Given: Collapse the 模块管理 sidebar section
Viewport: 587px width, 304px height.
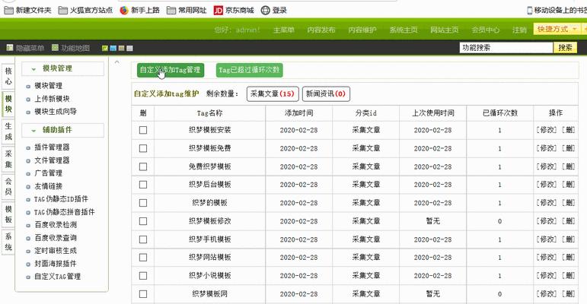Looking at the screenshot, I should tap(62, 69).
